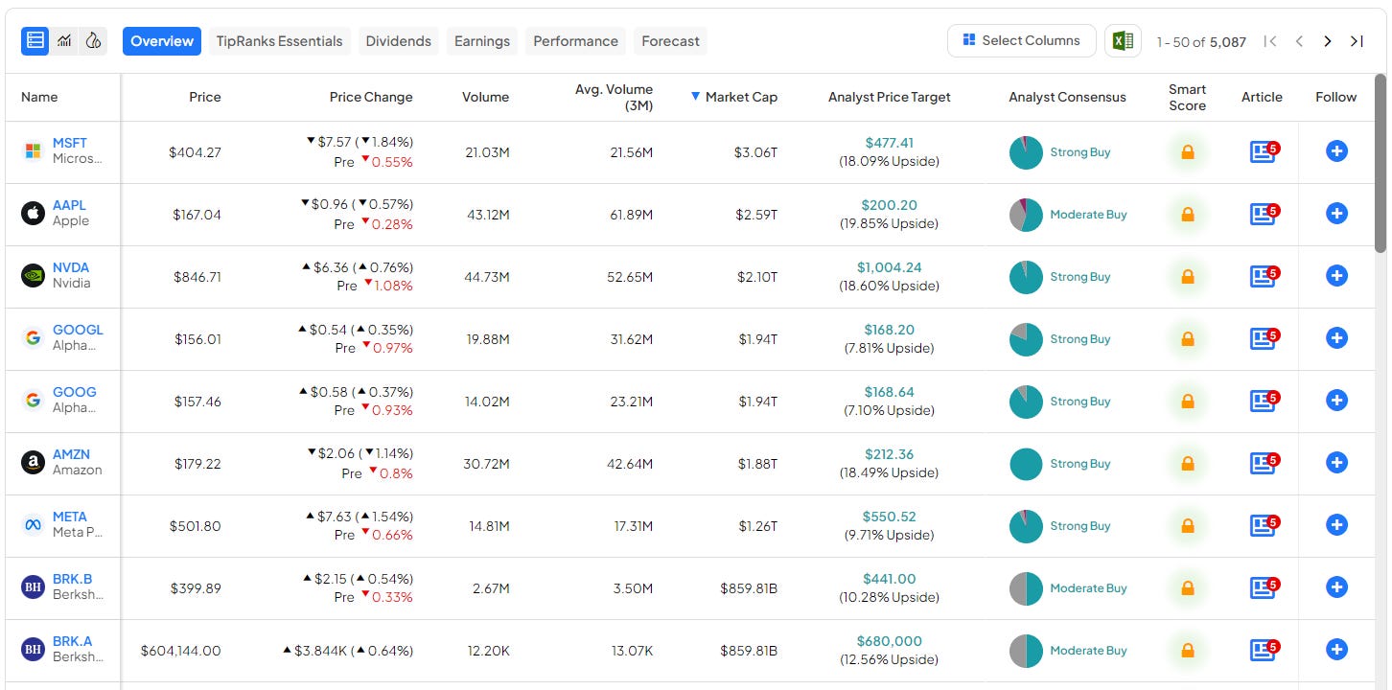Go to next page arrow
Screen dimensions: 1392x690
(x=1328, y=41)
